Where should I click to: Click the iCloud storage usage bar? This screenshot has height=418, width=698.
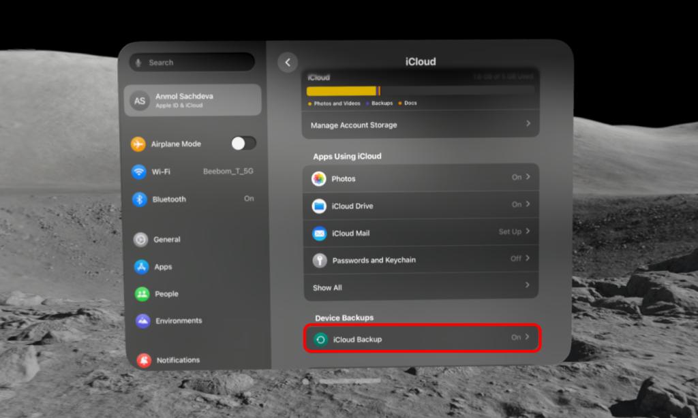pyautogui.click(x=421, y=91)
